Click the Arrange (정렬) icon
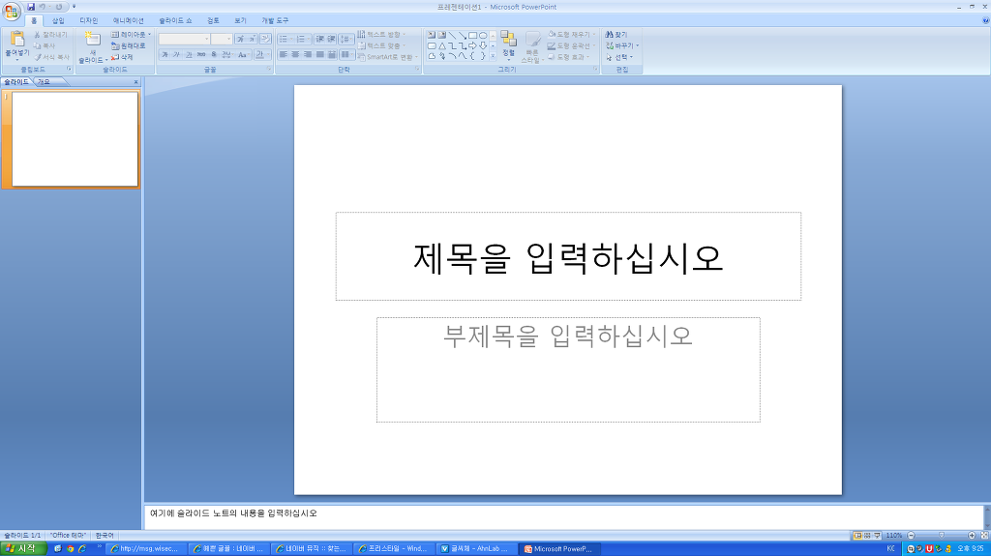991x556 pixels. coord(508,40)
